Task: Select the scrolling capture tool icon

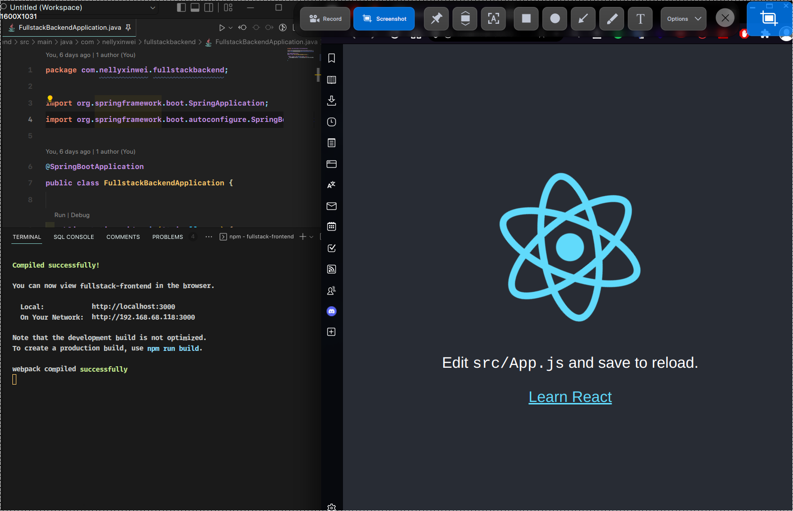Action: [x=465, y=19]
